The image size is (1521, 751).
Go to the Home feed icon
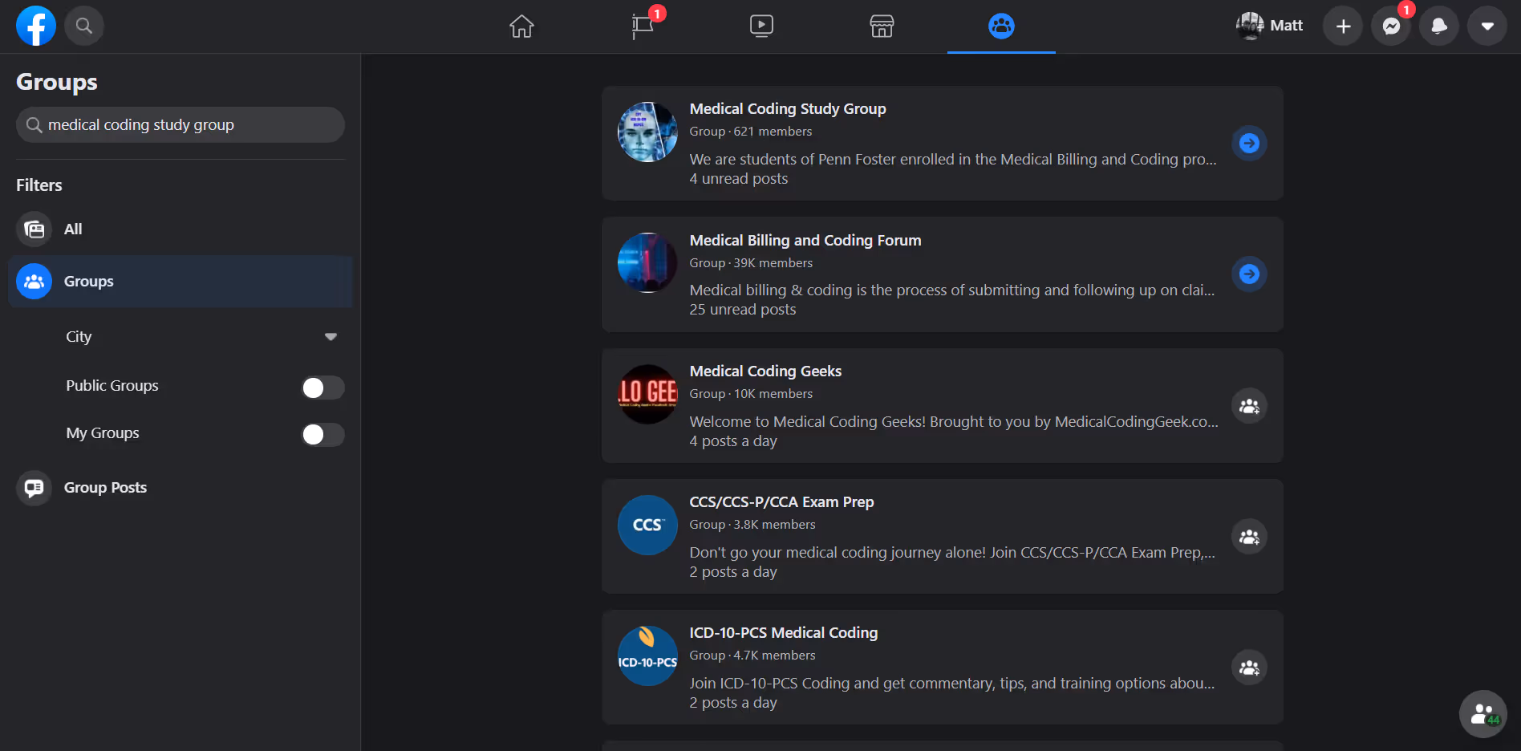521,26
